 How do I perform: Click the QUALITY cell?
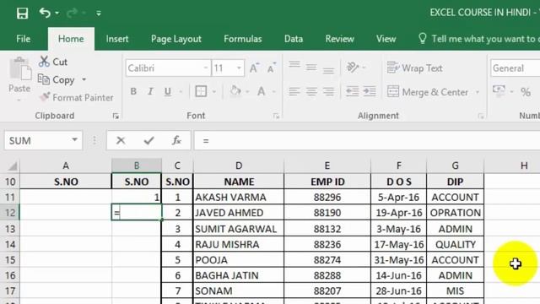point(455,244)
